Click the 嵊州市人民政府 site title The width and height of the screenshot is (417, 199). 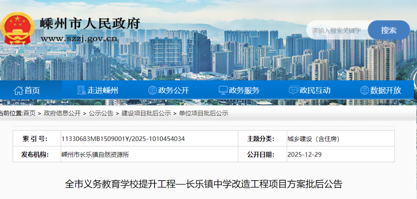[x=90, y=24]
